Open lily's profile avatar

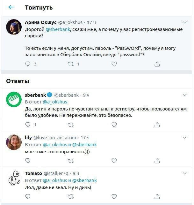(x=14, y=142)
